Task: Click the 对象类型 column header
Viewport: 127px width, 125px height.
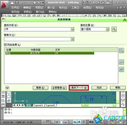Action: 41,50
